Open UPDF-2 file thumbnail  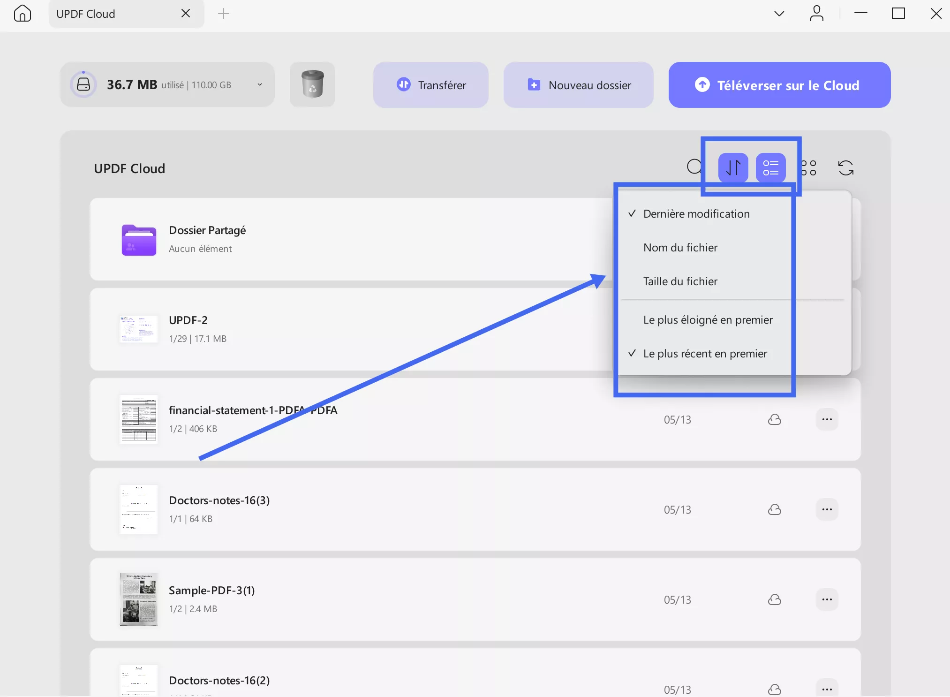(139, 329)
